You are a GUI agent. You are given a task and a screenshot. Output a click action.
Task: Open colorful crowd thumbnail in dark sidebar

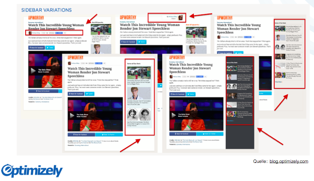click(x=232, y=114)
